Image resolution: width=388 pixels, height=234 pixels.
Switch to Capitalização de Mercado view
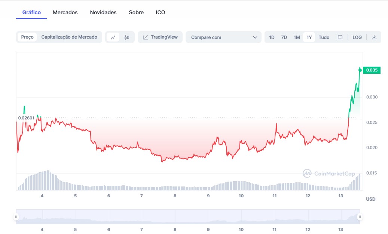point(69,37)
